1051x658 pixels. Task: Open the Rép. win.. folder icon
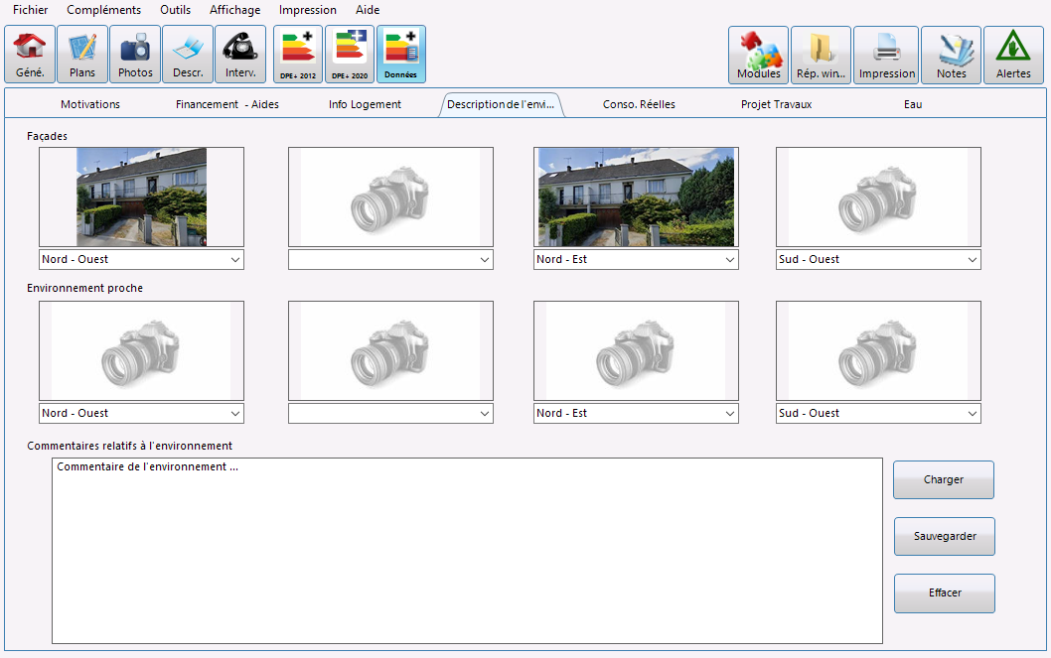[822, 55]
